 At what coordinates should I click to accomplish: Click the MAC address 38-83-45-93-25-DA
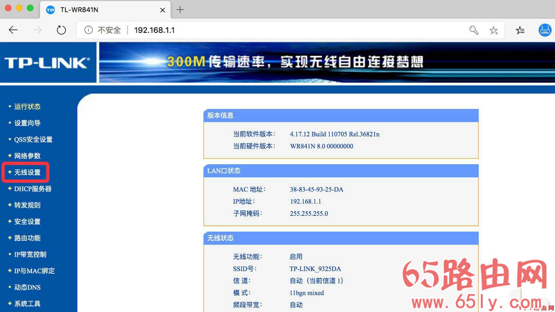[317, 189]
